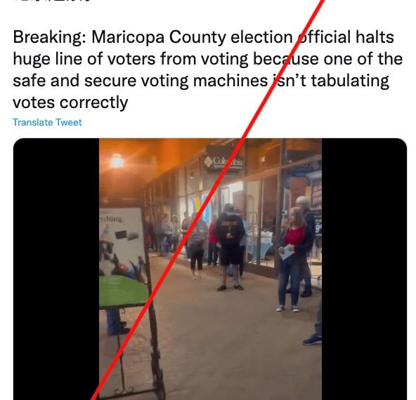Screen dimensions: 416x400
Task: Click the blue sneaker at video's right edge
Action: 312,340
